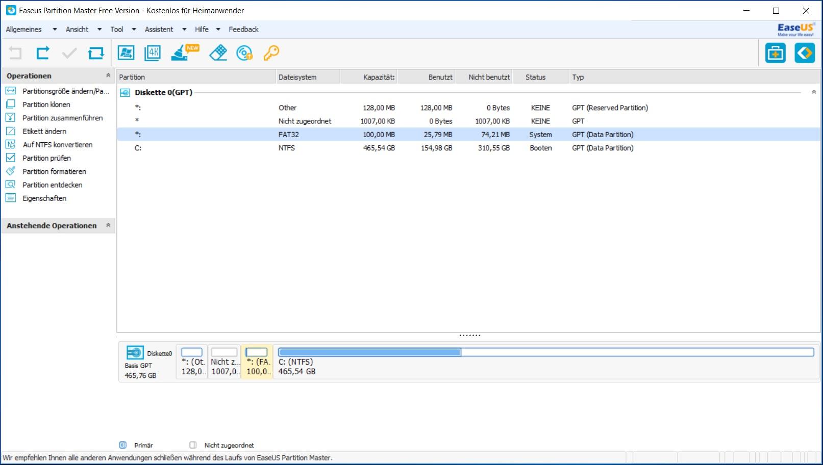Select the Partition formatieren brush icon
This screenshot has width=823, height=465.
(x=11, y=171)
